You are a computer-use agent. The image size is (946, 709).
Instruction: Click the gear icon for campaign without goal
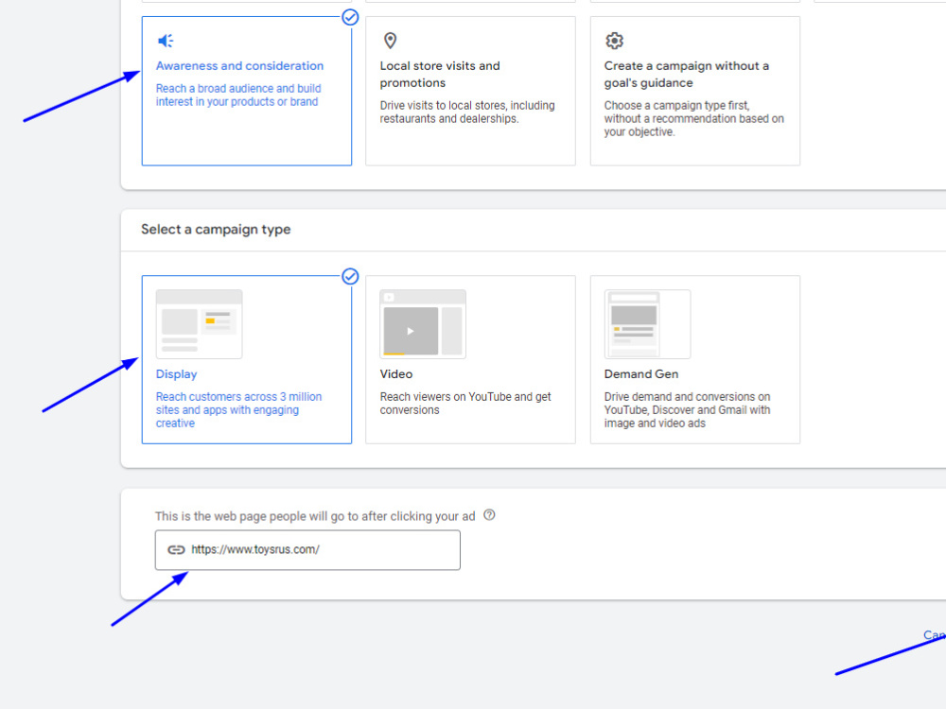(x=614, y=41)
